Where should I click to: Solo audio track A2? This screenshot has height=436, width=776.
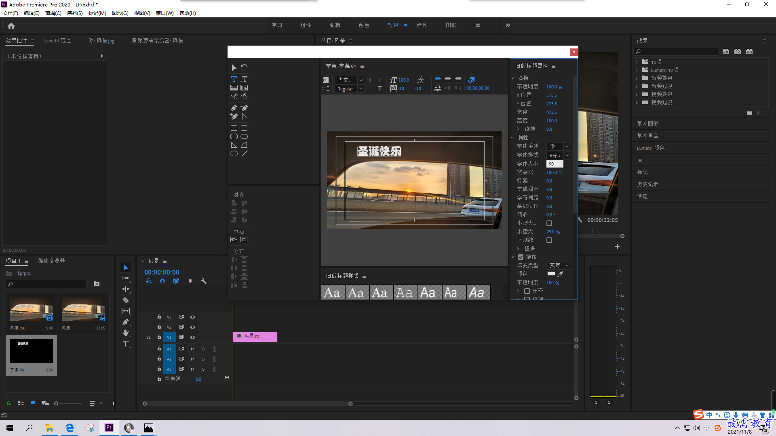click(203, 359)
